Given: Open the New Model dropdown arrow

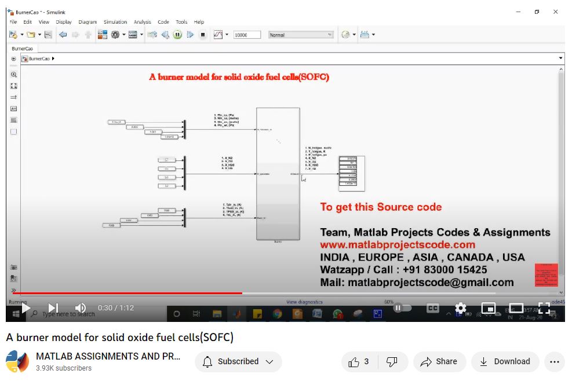Looking at the screenshot, I should click(21, 35).
